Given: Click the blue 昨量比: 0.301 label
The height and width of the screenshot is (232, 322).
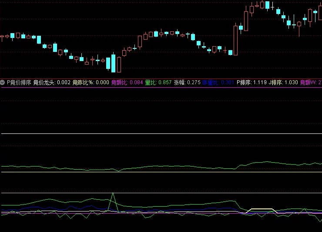Looking at the screenshot, I should pyautogui.click(x=218, y=82).
